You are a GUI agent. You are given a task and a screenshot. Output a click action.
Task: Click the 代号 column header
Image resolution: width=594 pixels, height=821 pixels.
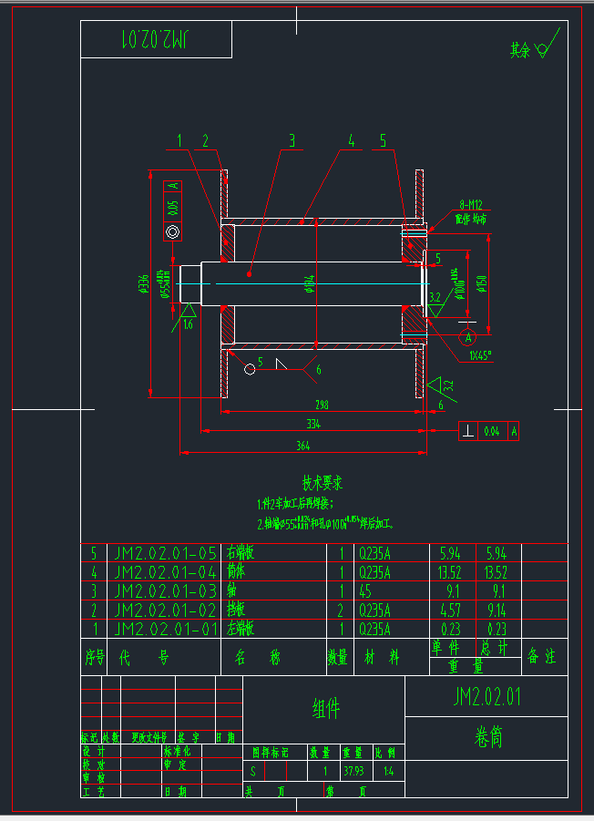pyautogui.click(x=144, y=657)
